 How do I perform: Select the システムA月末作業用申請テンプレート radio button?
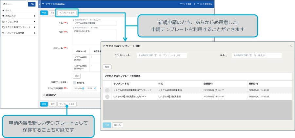point(107,90)
